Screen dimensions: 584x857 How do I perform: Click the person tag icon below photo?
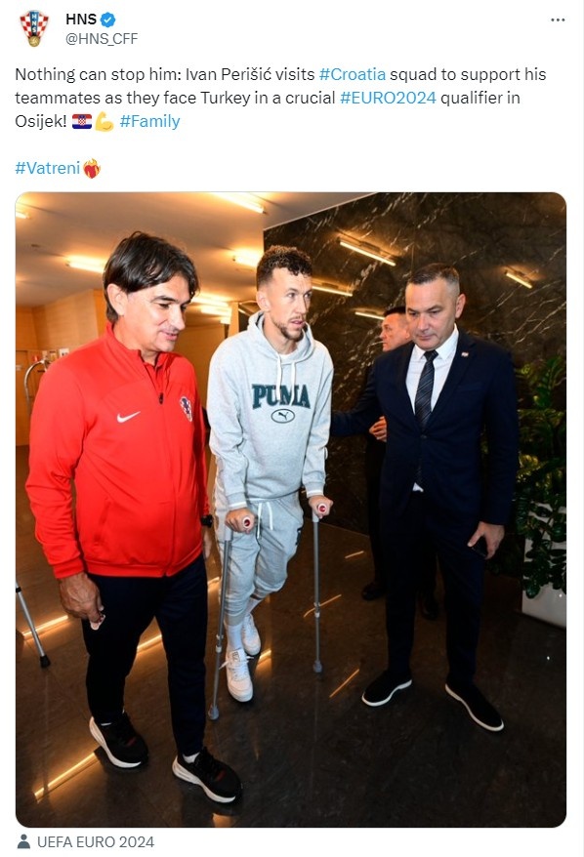click(x=23, y=841)
